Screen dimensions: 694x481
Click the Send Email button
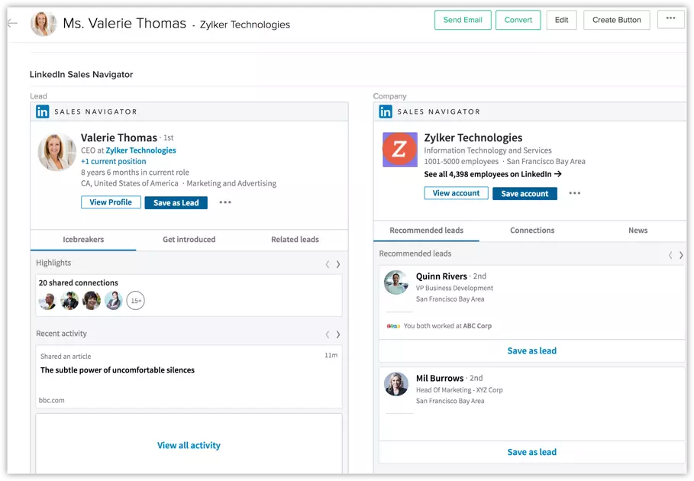(463, 20)
